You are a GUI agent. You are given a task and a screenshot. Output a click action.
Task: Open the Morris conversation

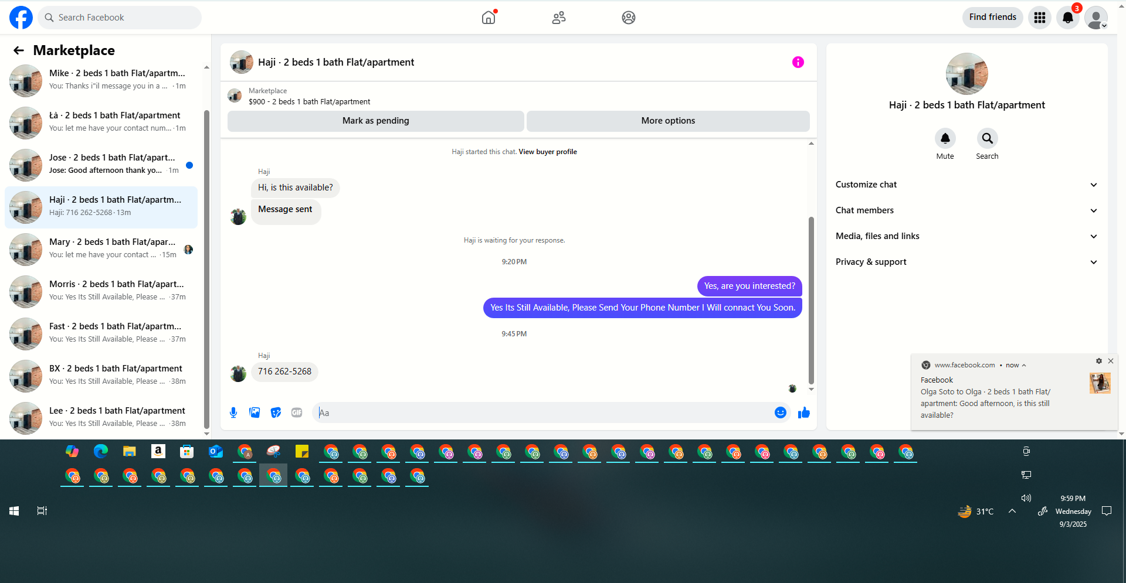pyautogui.click(x=101, y=291)
